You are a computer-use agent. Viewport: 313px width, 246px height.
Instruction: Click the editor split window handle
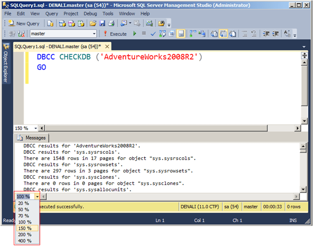(x=304, y=55)
